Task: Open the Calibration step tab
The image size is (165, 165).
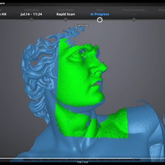Action: pos(31,10)
